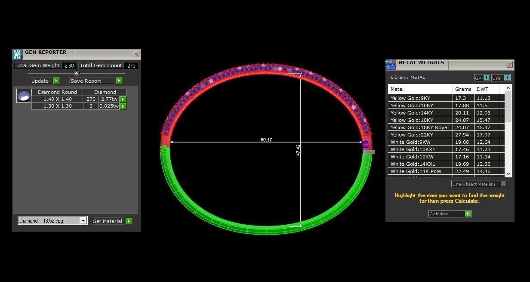Click the metal list scrollbar thumb
Viewport: 530px width, 282px height.
click(508, 107)
